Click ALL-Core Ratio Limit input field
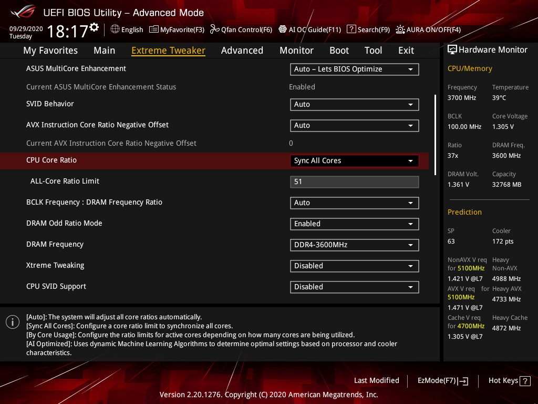 tap(354, 182)
